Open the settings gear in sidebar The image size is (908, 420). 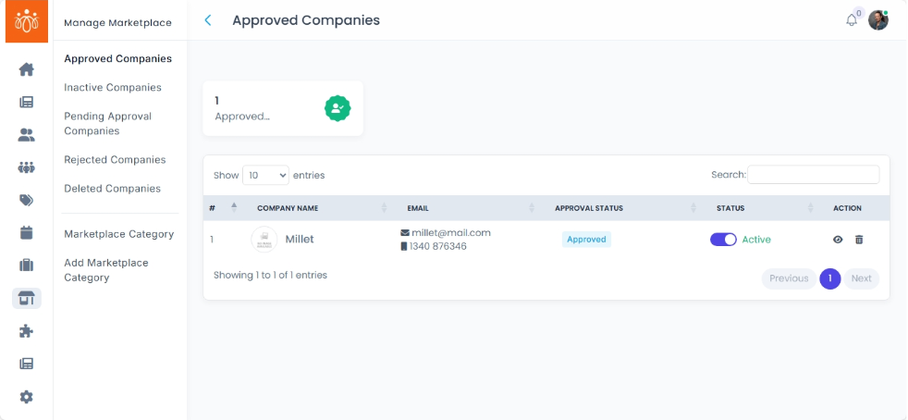tap(26, 397)
